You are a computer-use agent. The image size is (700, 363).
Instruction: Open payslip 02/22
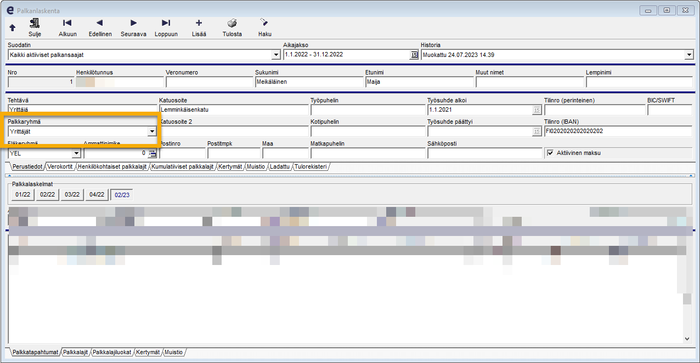point(48,194)
